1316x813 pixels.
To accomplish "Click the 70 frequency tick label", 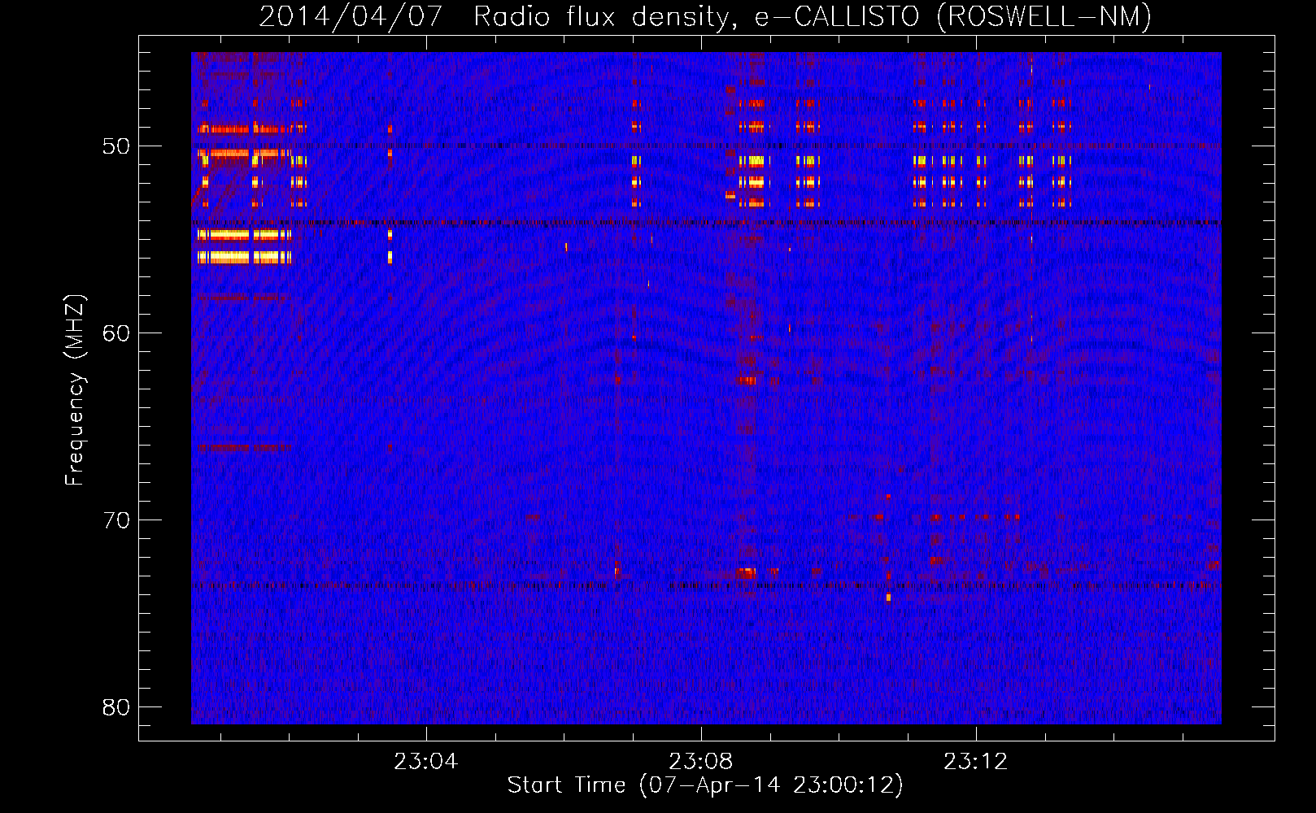I will coord(116,520).
